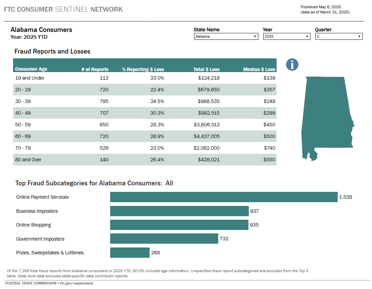Click the 80 and Over row
This screenshot has height=289, width=372.
point(144,160)
